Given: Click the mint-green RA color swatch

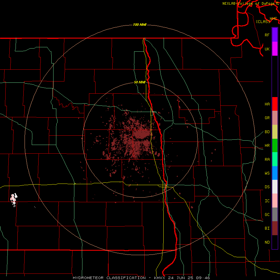Looking at the screenshot, I should click(275, 159).
